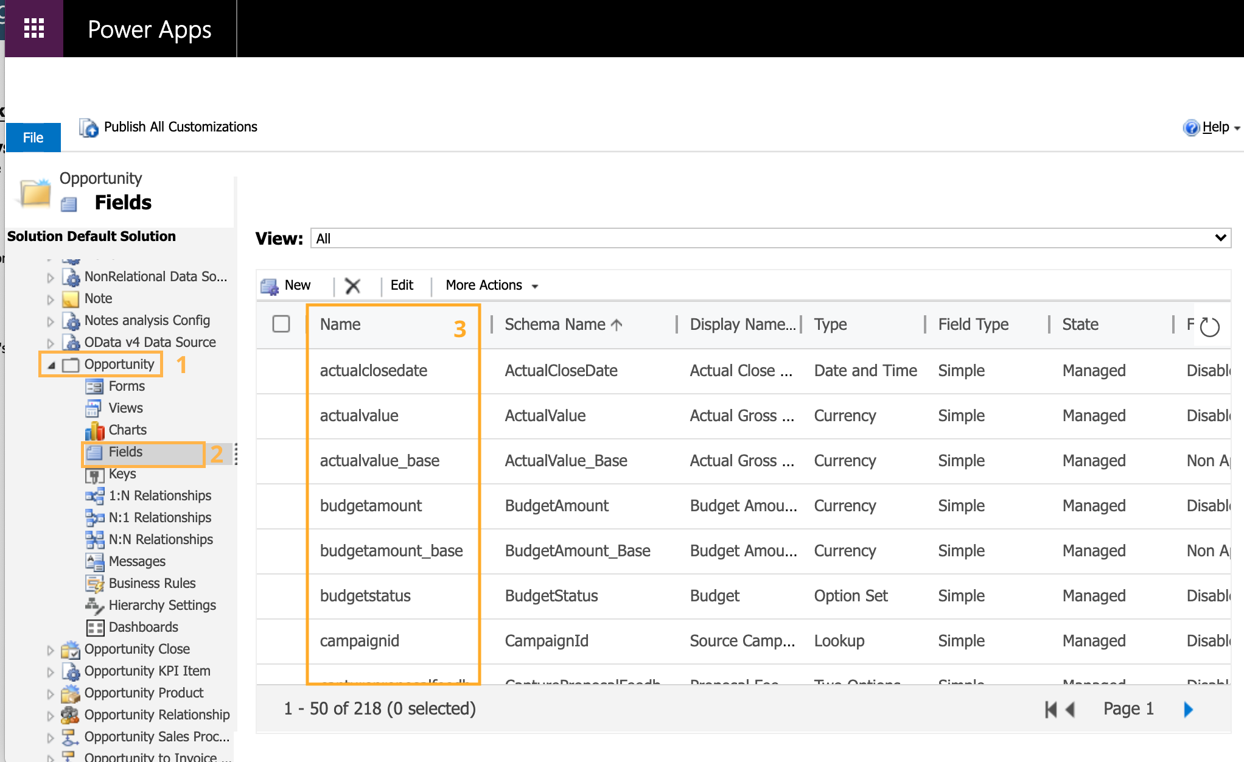Viewport: 1244px width, 762px height.
Task: Click the Edit button
Action: (x=402, y=285)
